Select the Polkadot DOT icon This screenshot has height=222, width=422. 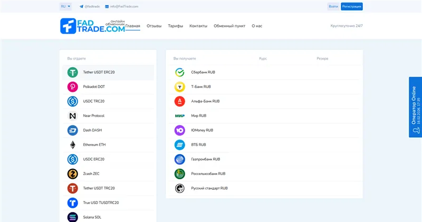click(72, 86)
